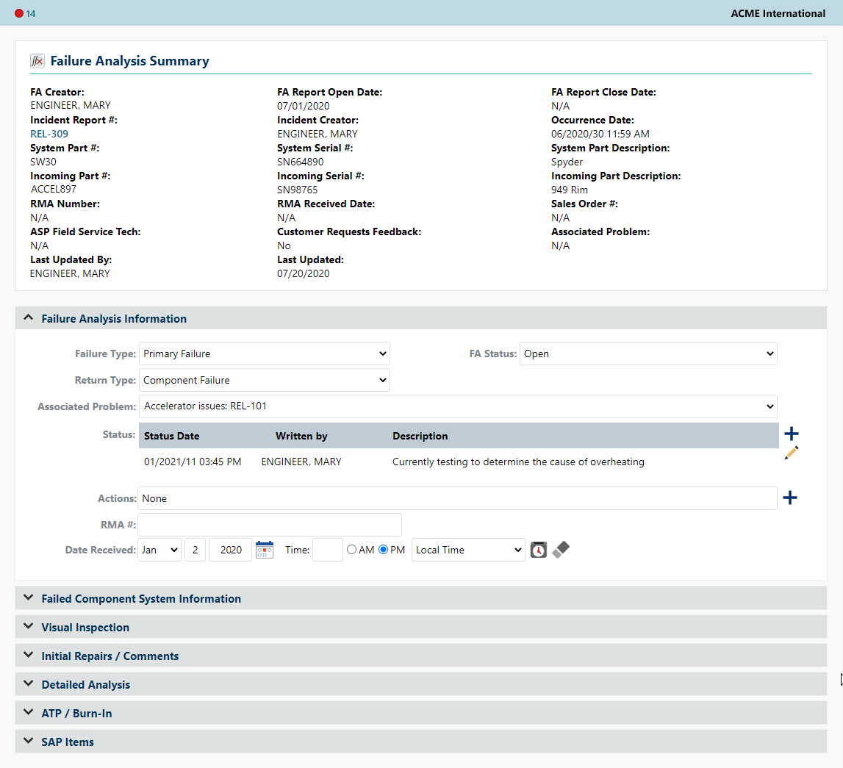Click System Serial value SN664890

pyautogui.click(x=300, y=162)
